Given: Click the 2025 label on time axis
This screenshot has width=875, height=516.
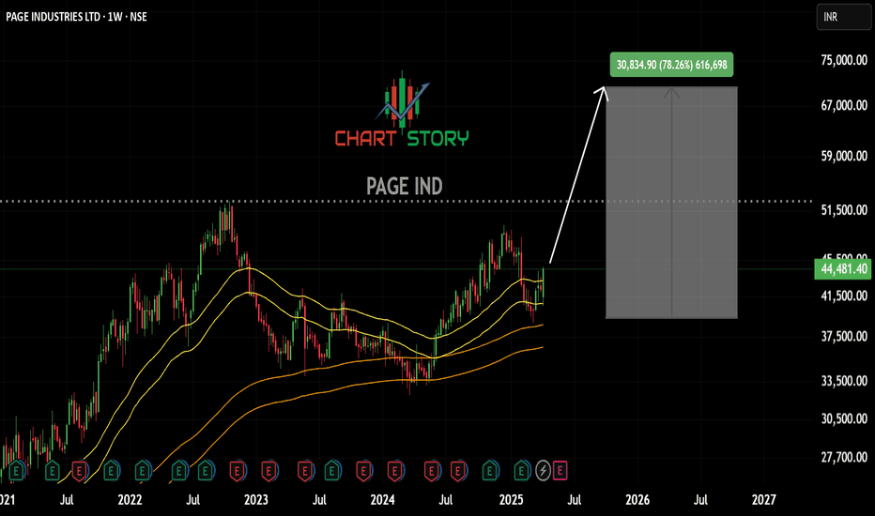Looking at the screenshot, I should pos(511,500).
